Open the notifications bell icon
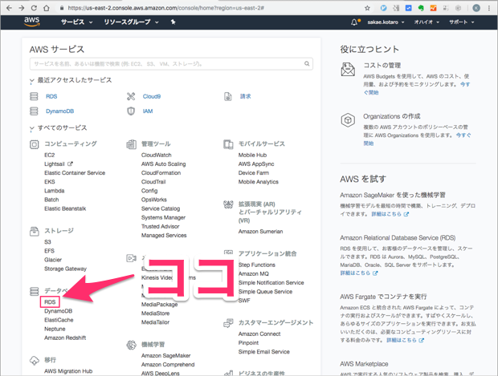The height and width of the screenshot is (376, 498). point(354,22)
